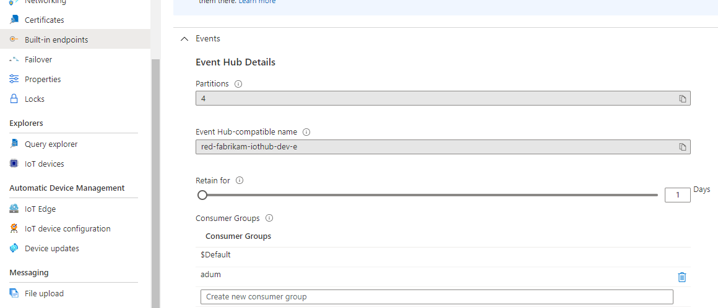Image resolution: width=718 pixels, height=308 pixels.
Task: Click the Partitions value field
Action: pos(443,99)
